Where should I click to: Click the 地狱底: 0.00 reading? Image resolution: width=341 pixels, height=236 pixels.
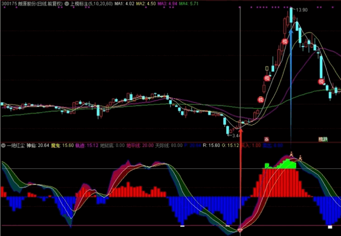pos(112,145)
